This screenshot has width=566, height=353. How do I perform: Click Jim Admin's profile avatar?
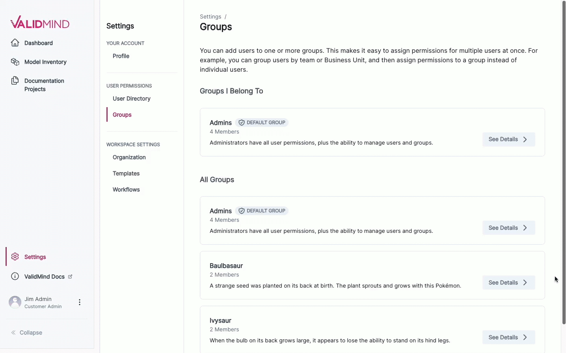tap(15, 302)
